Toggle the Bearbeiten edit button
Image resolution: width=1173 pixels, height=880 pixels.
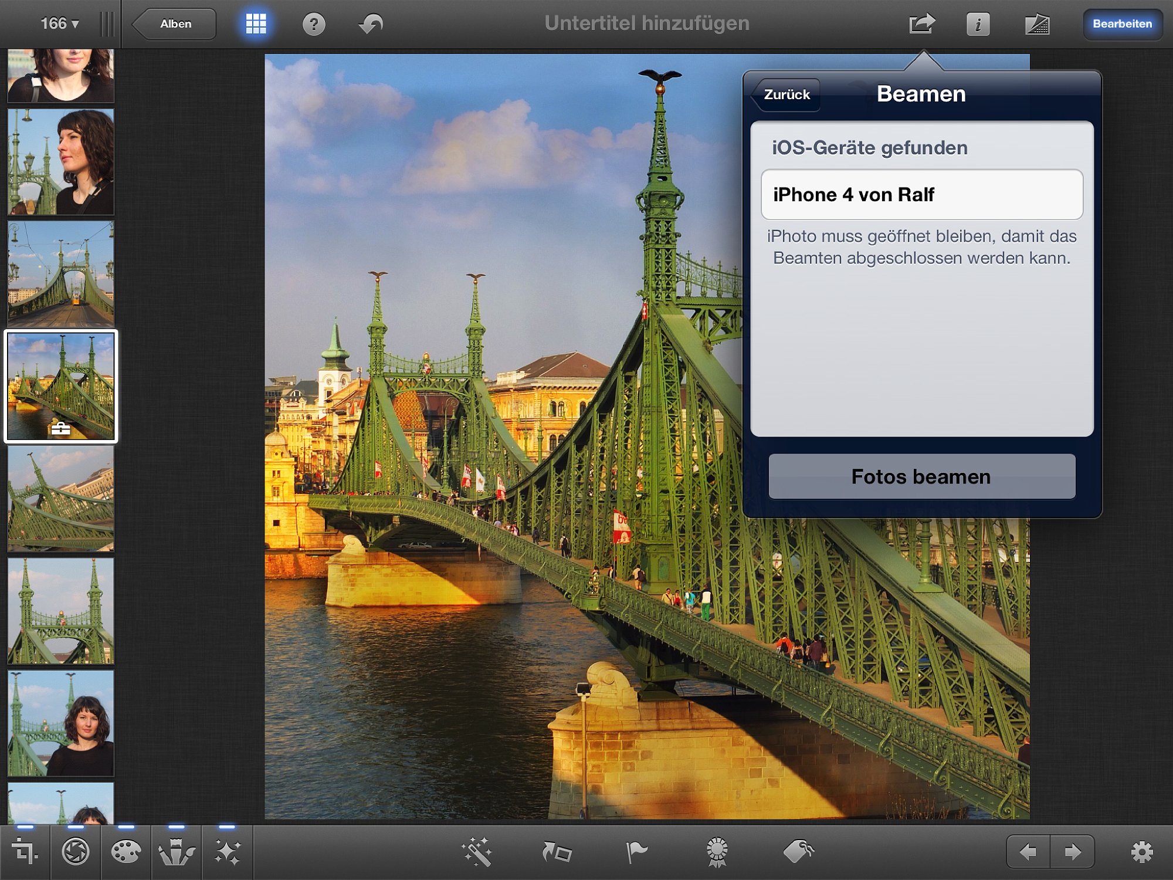[x=1122, y=24]
